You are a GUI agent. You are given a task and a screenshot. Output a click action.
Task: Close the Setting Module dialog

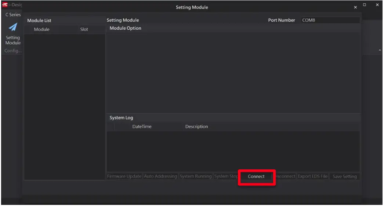pyautogui.click(x=355, y=7)
